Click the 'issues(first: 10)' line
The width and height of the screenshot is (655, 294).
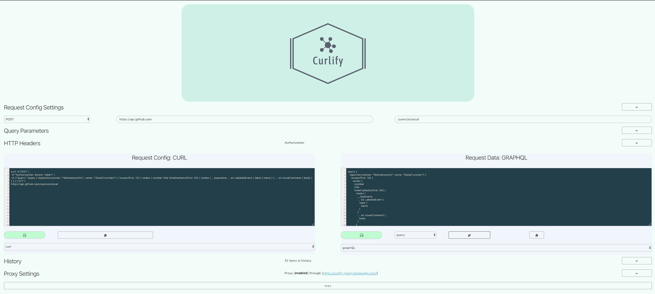click(362, 178)
